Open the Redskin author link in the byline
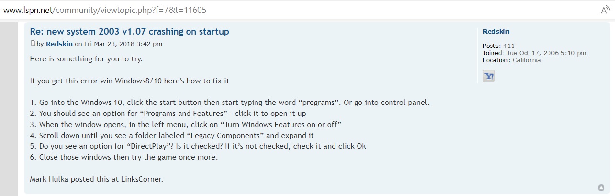The image size is (615, 196). coord(59,44)
